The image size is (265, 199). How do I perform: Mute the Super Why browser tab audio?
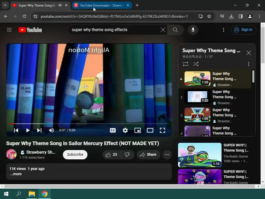point(60,5)
